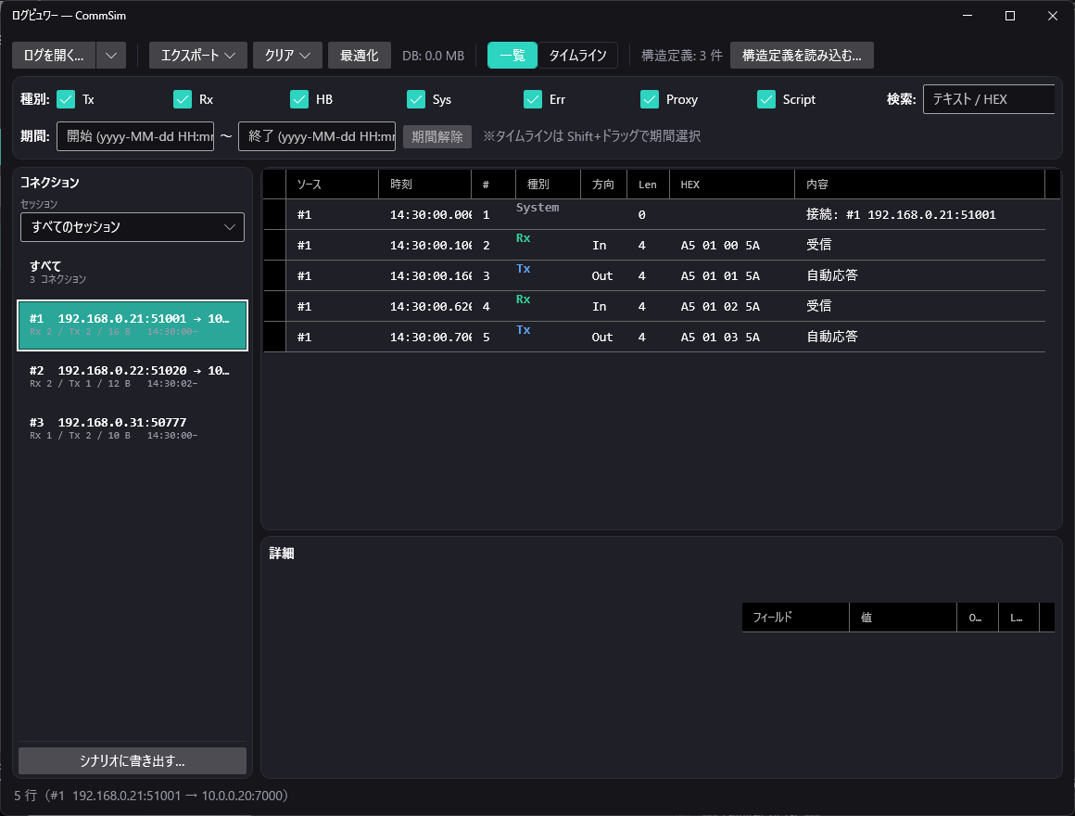Open the クリア dropdown menu
This screenshot has height=816, width=1075.
click(287, 56)
